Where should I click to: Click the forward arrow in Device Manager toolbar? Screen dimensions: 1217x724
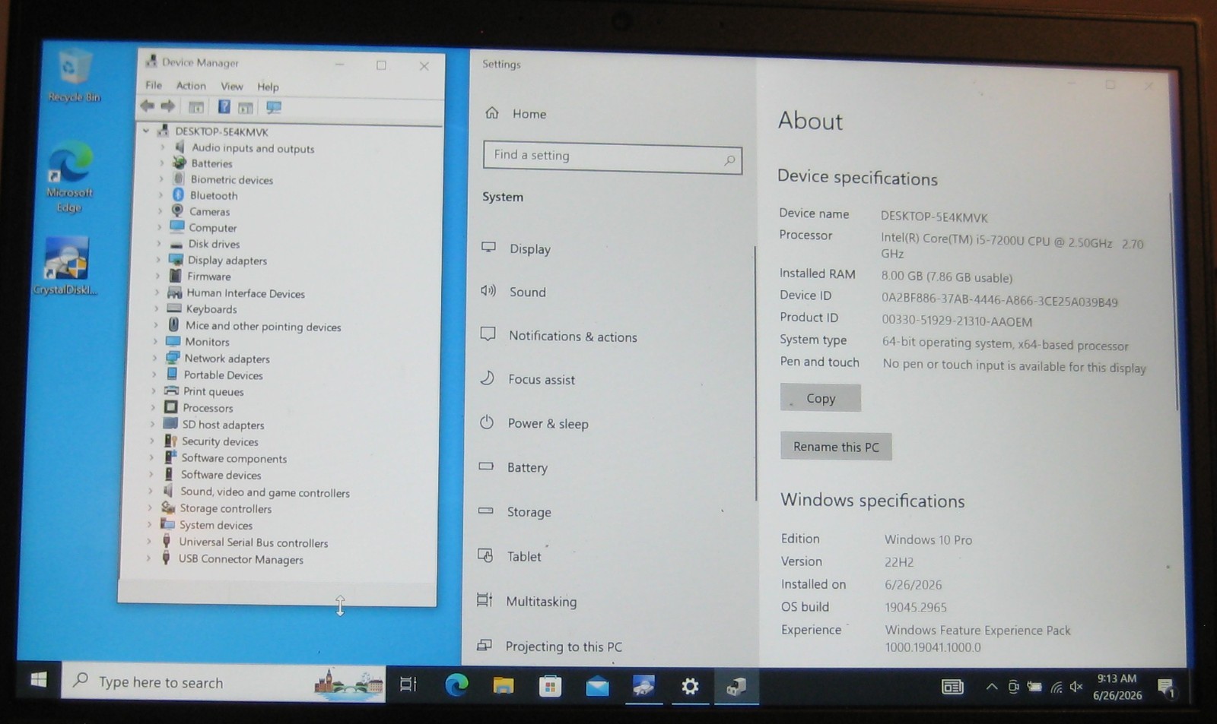pyautogui.click(x=168, y=106)
